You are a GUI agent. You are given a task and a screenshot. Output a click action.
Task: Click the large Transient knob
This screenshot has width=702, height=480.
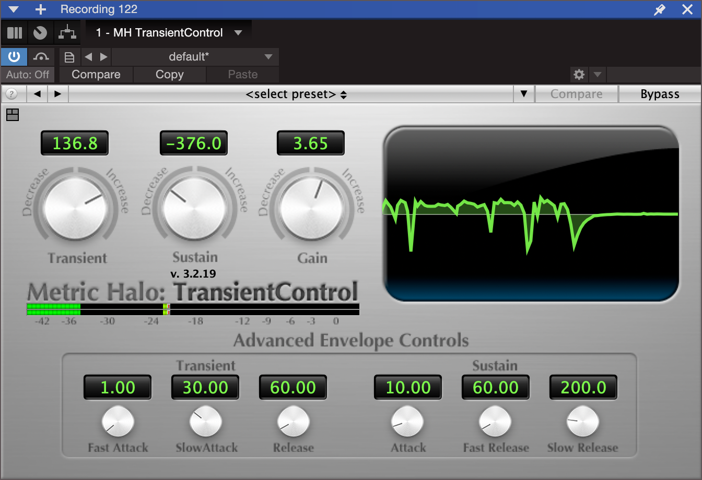tap(76, 209)
